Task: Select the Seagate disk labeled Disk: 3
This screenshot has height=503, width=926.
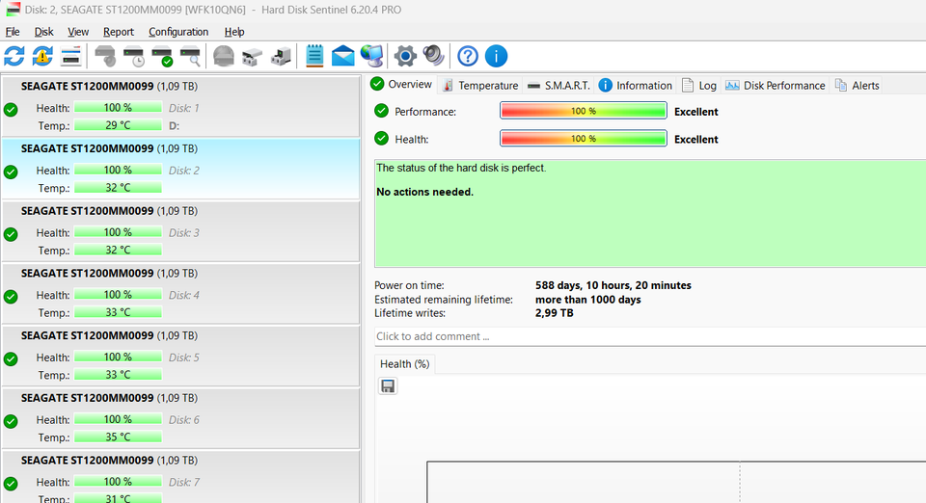Action: point(180,231)
